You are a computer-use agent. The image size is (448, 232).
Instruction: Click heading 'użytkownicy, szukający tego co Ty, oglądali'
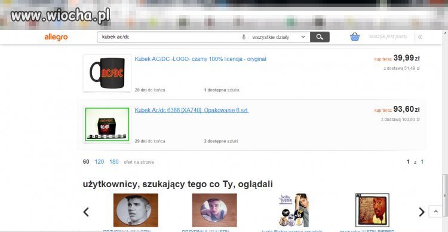pyautogui.click(x=178, y=184)
